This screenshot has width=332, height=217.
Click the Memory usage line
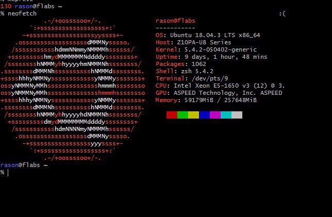[x=206, y=100]
